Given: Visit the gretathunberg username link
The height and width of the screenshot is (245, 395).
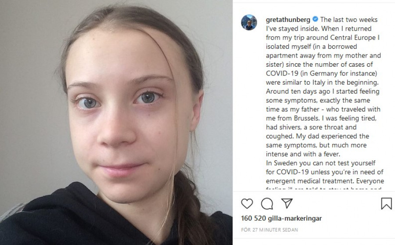Looking at the screenshot, I should [288, 20].
